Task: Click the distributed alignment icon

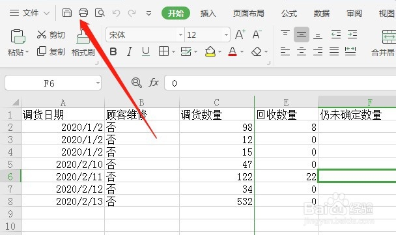Action: [x=350, y=51]
